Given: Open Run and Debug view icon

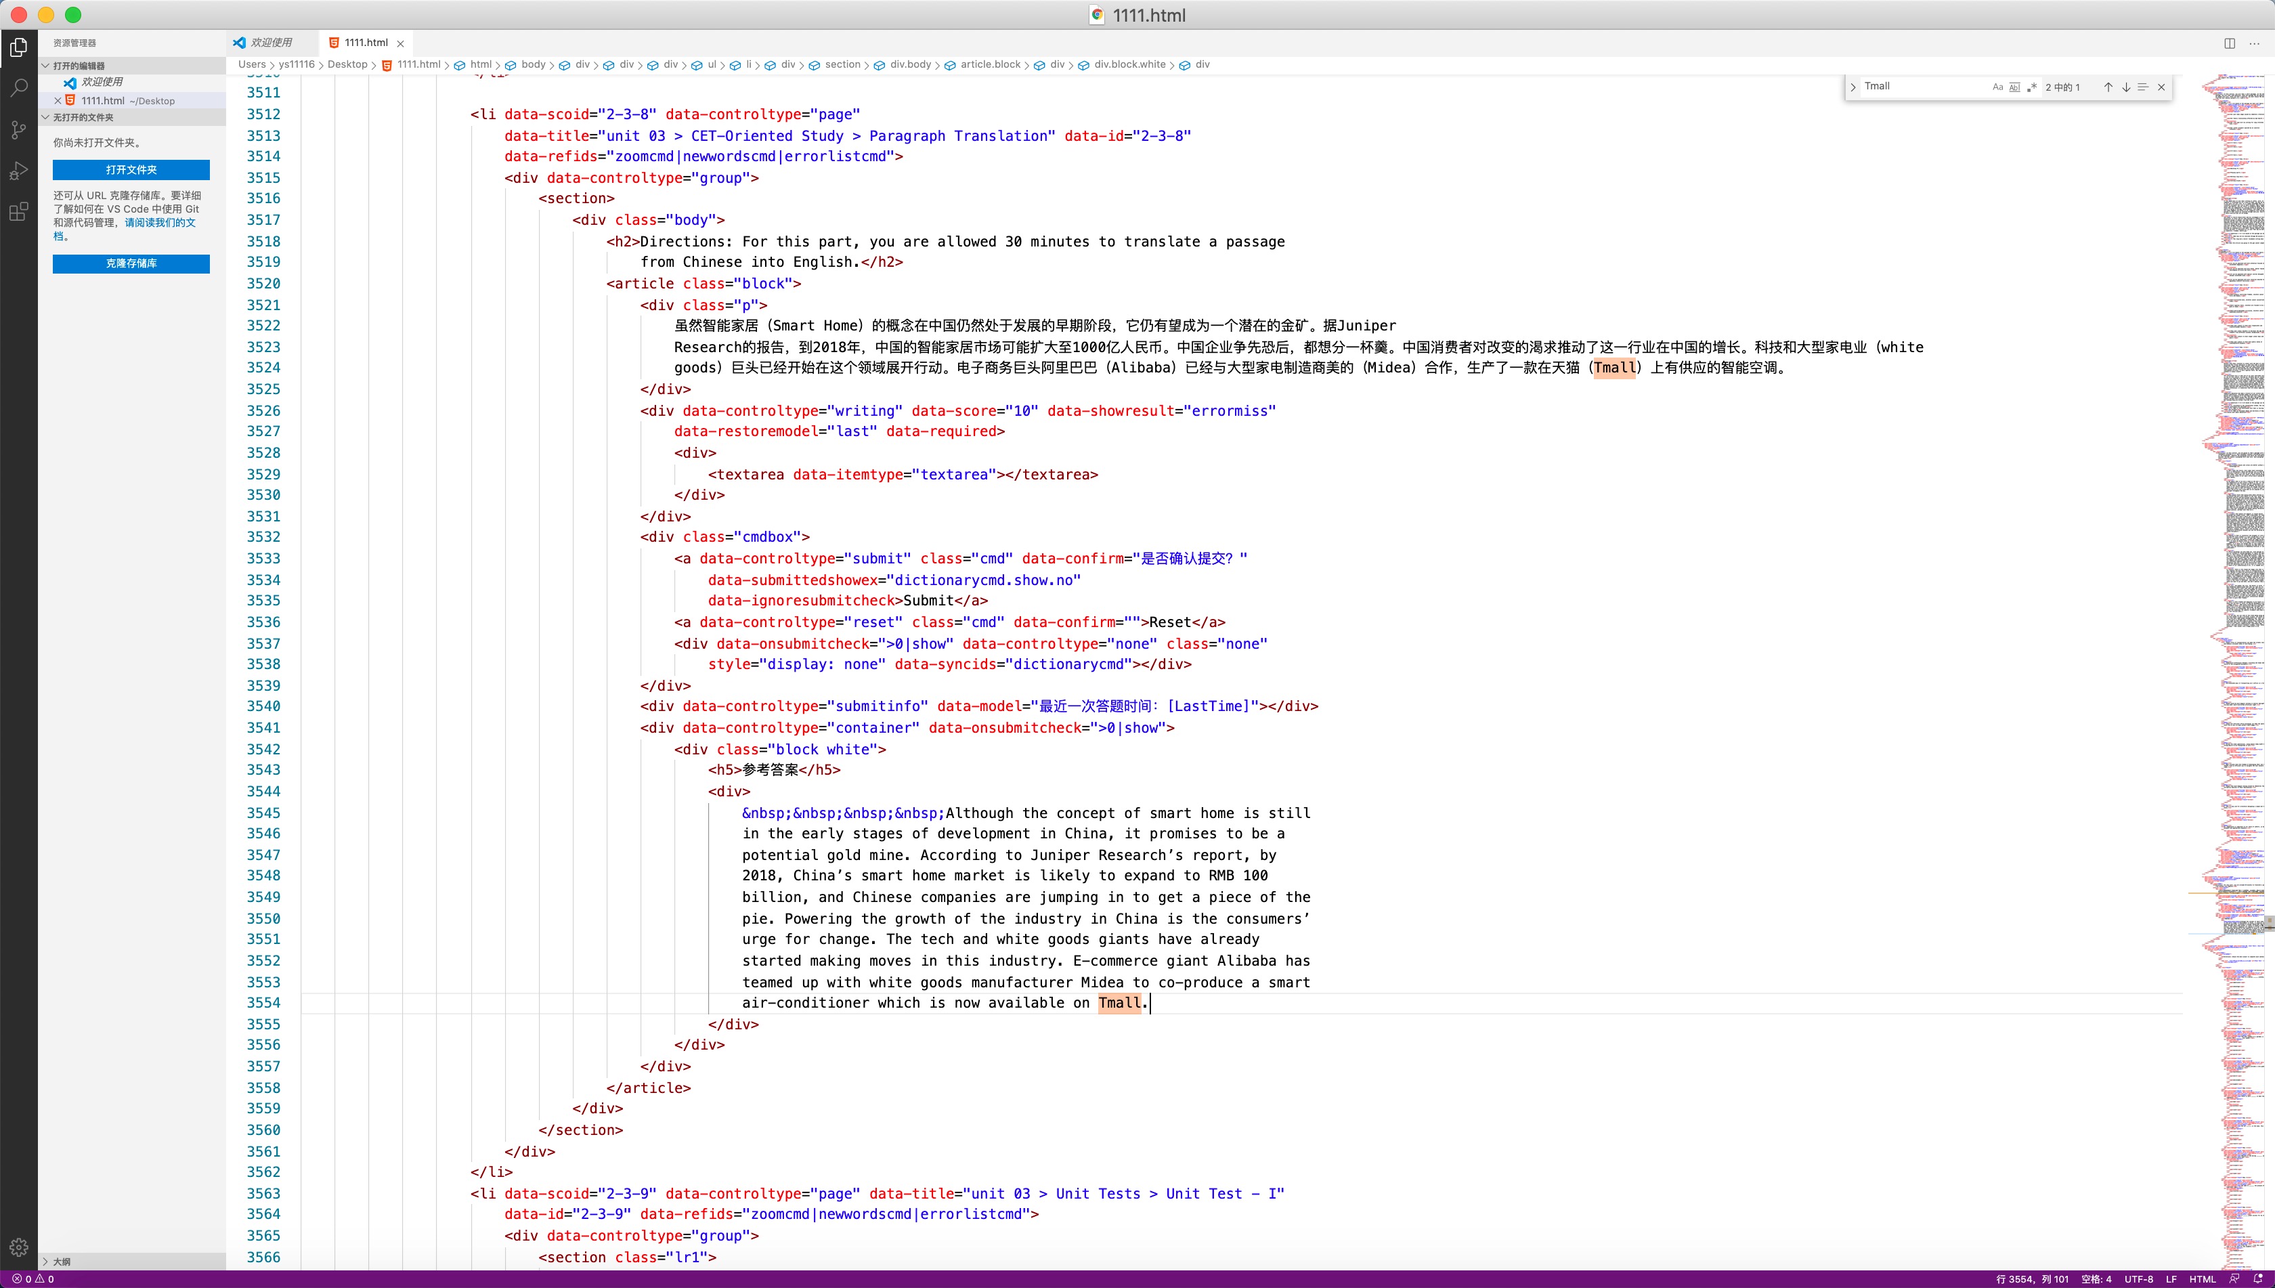Looking at the screenshot, I should (18, 171).
